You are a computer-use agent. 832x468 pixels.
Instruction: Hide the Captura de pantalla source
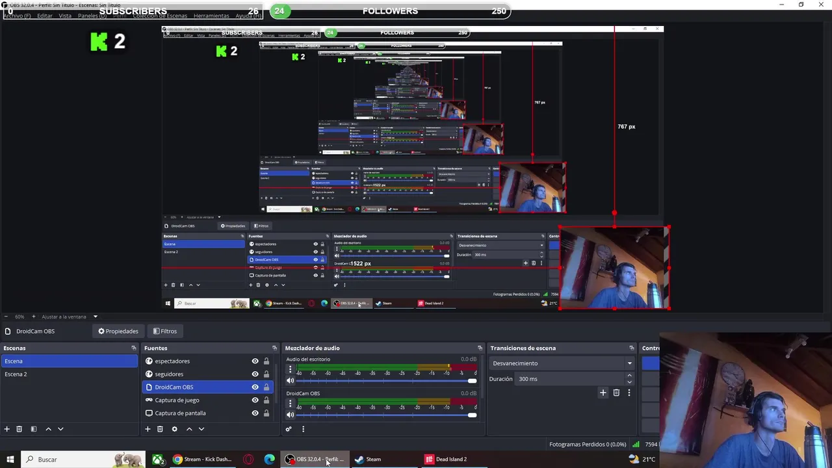(255, 413)
